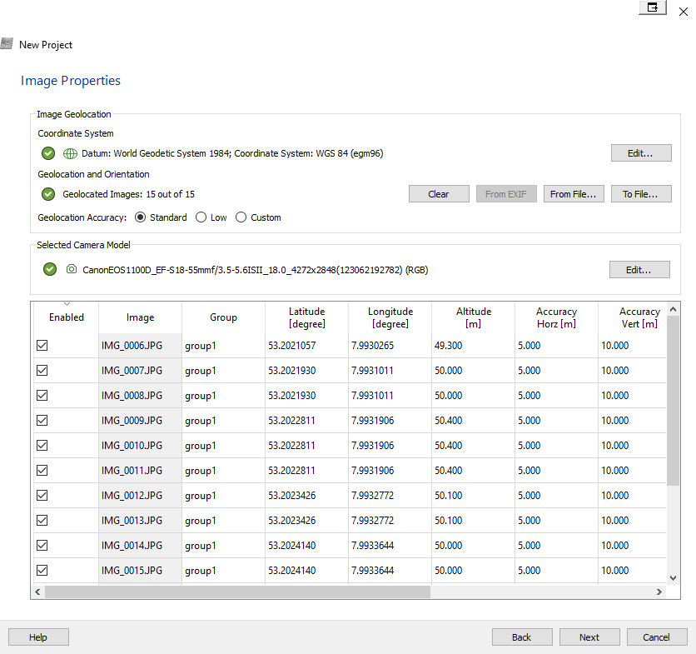The height and width of the screenshot is (654, 696).
Task: Sort by the Altitude column header
Action: 473,317
